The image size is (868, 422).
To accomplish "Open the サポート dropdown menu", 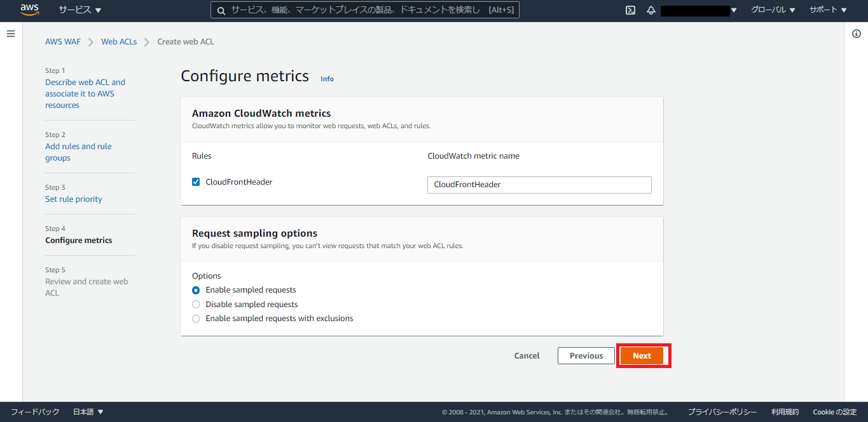I will point(828,10).
